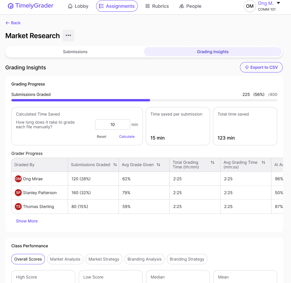Open the Rubrics navigation item

[157, 6]
